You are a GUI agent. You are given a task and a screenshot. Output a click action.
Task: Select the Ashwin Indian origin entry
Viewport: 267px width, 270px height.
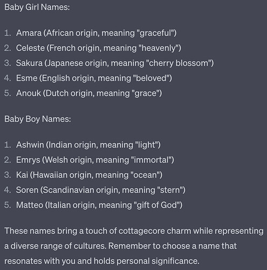pyautogui.click(x=88, y=145)
